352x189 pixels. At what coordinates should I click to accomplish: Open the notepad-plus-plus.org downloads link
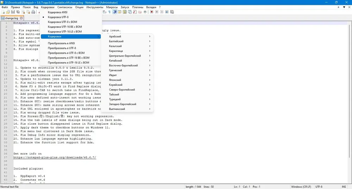55,157
